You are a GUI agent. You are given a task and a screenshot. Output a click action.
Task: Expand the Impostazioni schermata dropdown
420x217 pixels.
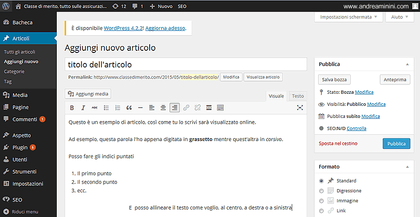coord(348,17)
